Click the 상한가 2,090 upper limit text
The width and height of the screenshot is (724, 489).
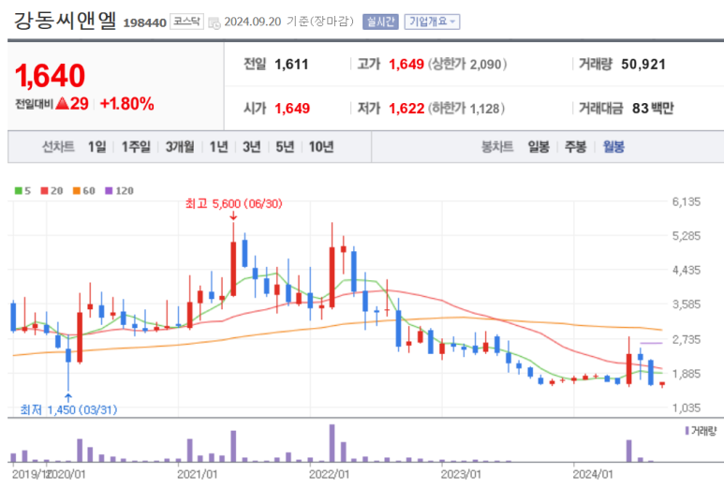[467, 65]
